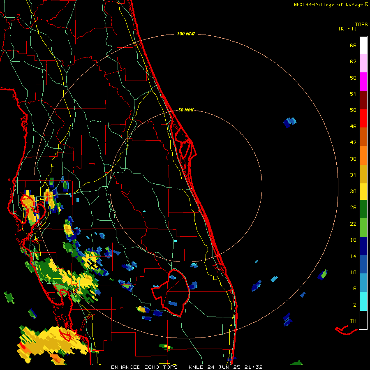Click the black TH swatch at legend bottom
Image resolution: width=370 pixels, height=370 pixels.
[363, 320]
